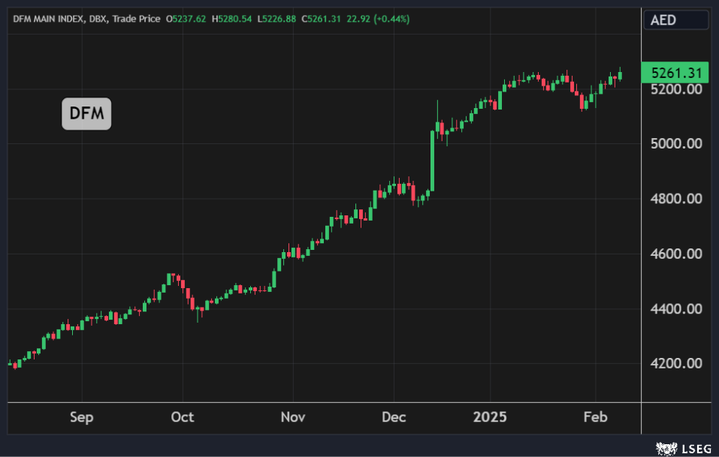Screen dimensions: 719x457
Task: Click the tall green mid-December candlestick
Action: (x=432, y=161)
